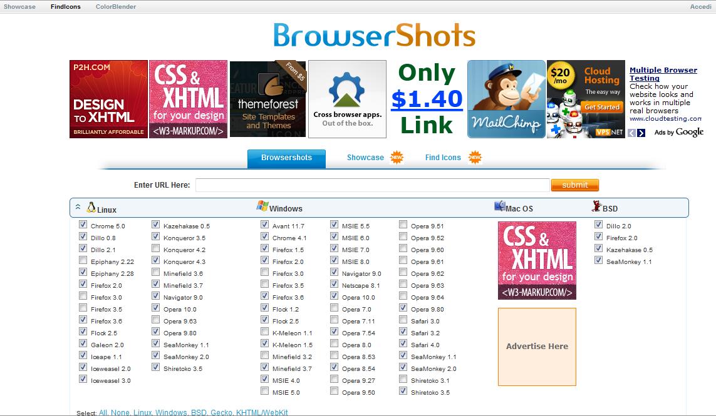Click the BSD daemon icon

pyautogui.click(x=596, y=206)
